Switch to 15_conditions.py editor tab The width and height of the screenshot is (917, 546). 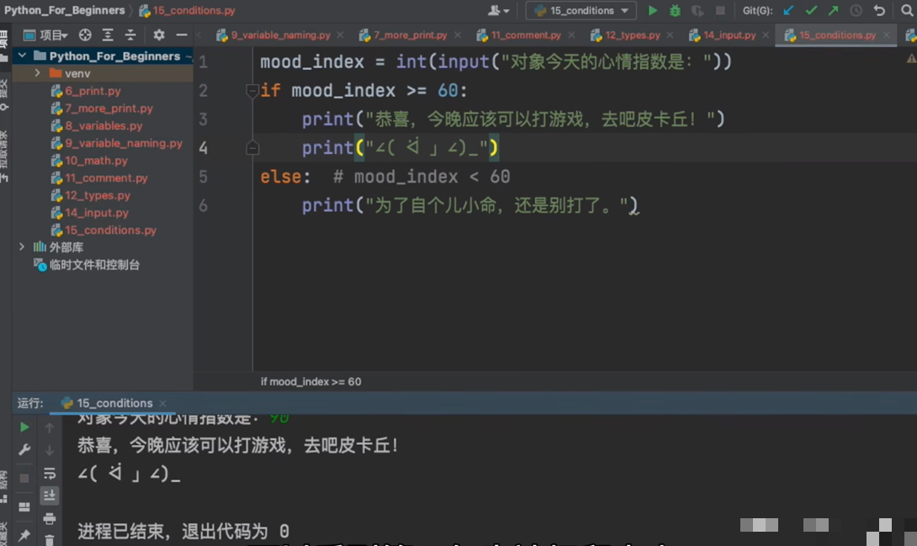click(837, 35)
